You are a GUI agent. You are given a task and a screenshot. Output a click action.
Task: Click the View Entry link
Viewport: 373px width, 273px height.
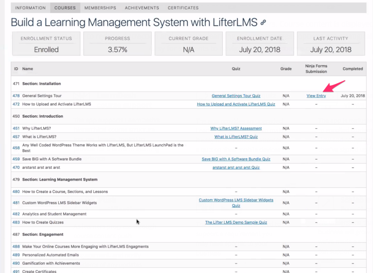(316, 96)
